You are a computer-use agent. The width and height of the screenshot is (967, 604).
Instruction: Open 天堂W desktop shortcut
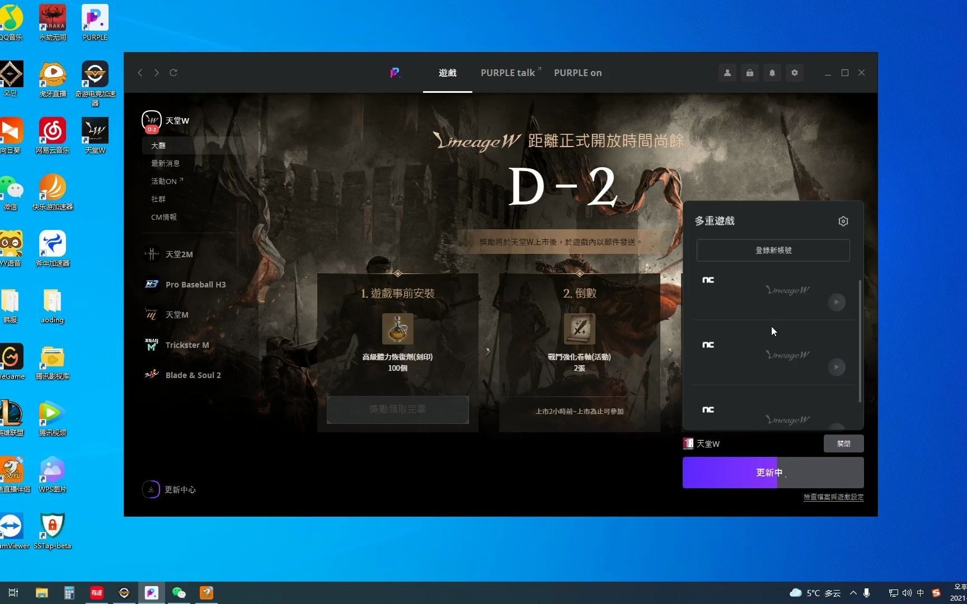(95, 135)
